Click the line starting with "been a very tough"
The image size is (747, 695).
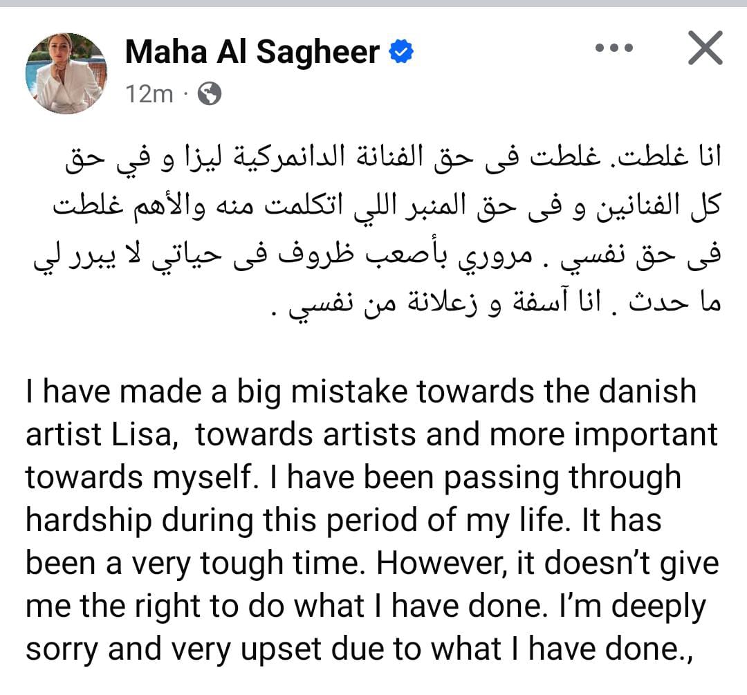coord(372,564)
